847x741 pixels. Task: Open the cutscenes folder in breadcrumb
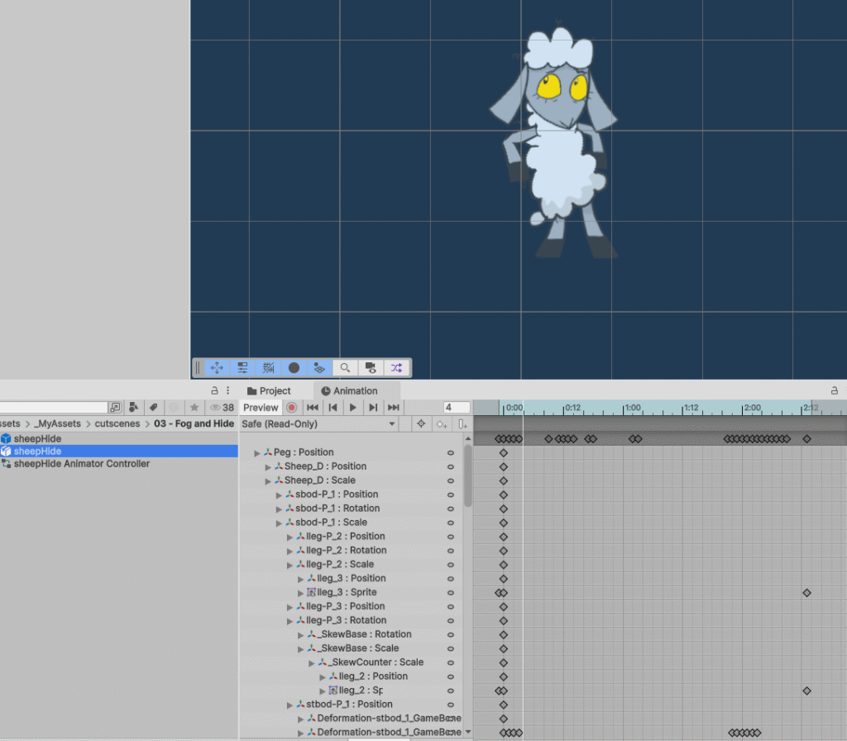point(117,423)
